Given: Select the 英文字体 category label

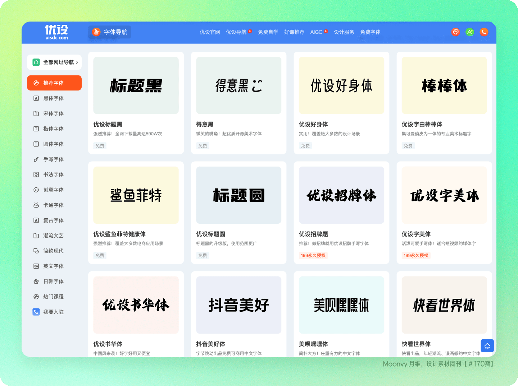Looking at the screenshot, I should 53,266.
